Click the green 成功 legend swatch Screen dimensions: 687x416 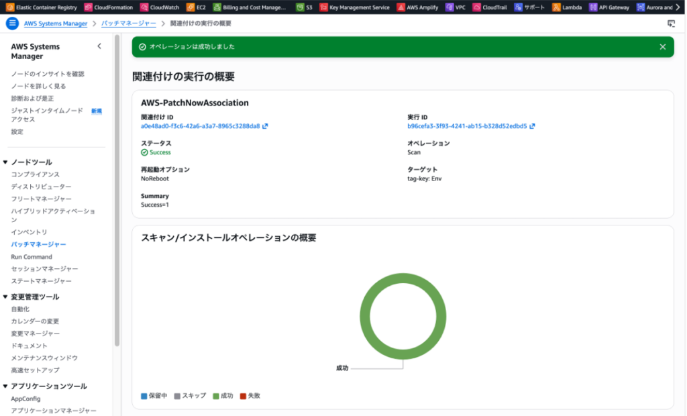point(215,397)
